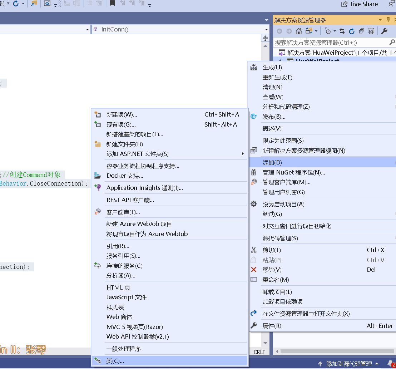Click the Solution Explorer search input field
Image resolution: width=396 pixels, height=369 pixels.
pos(332,42)
